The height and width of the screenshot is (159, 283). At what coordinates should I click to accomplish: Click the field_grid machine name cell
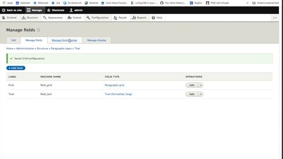tap(46, 85)
